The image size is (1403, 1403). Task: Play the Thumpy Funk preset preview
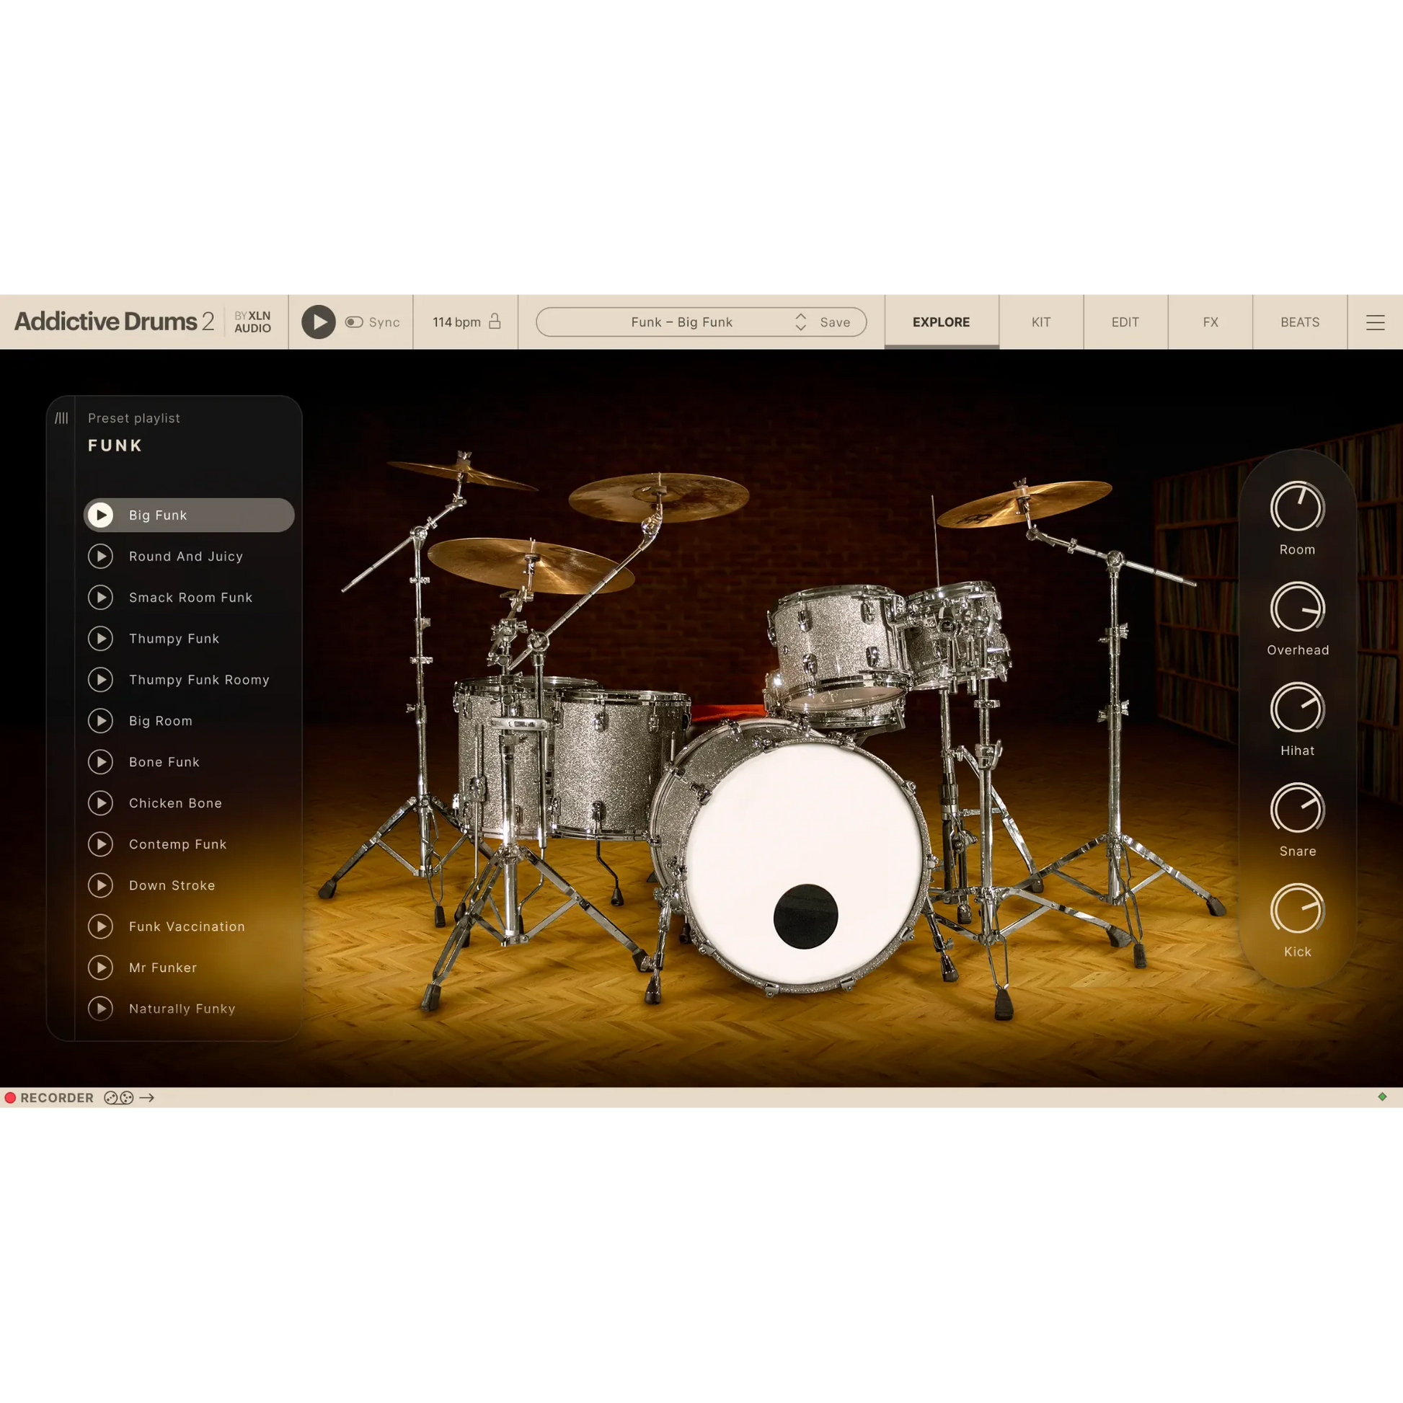(101, 638)
